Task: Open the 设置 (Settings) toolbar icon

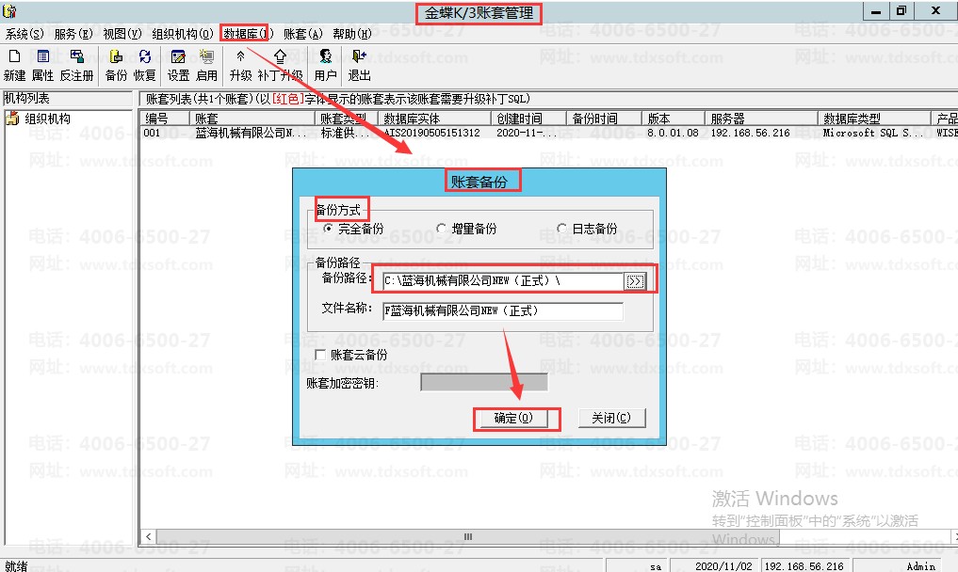Action: point(178,56)
